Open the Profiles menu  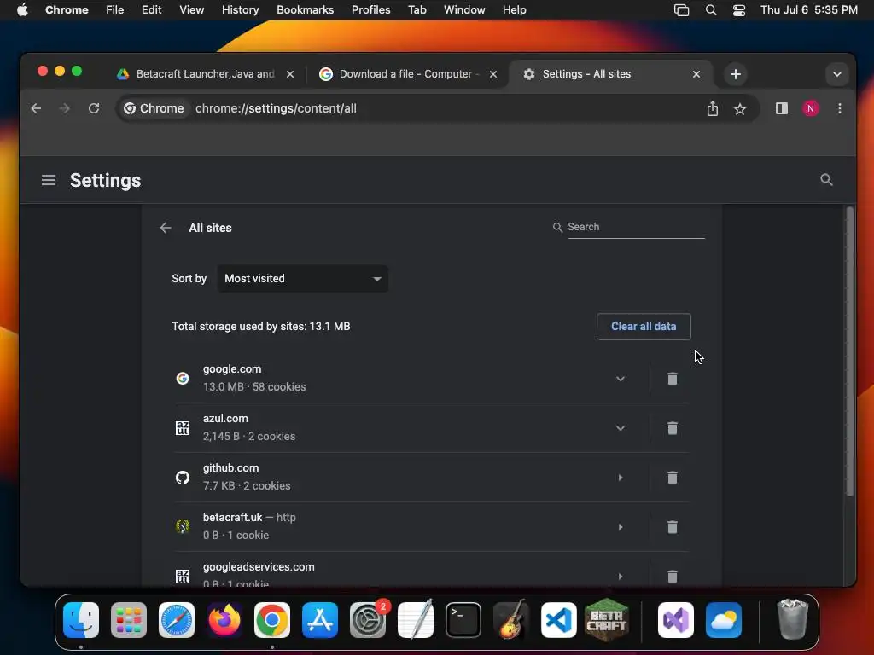tap(370, 10)
